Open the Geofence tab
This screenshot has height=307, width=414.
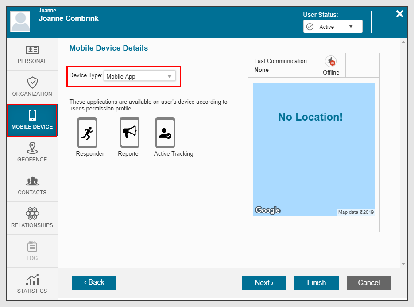tap(32, 153)
